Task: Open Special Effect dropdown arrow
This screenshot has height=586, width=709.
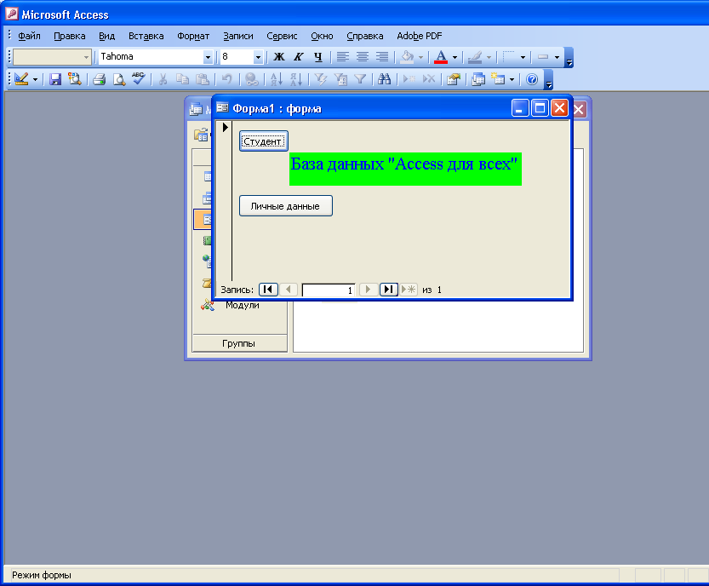Action: click(x=557, y=57)
